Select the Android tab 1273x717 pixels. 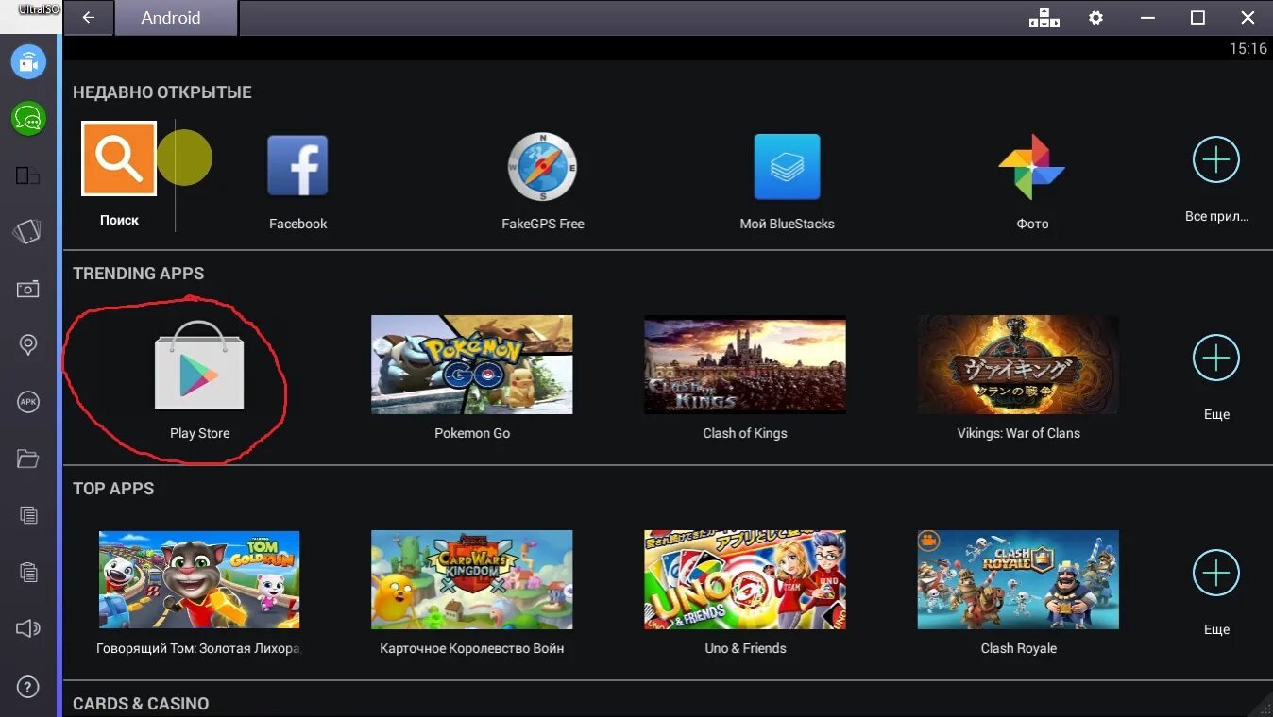177,18
